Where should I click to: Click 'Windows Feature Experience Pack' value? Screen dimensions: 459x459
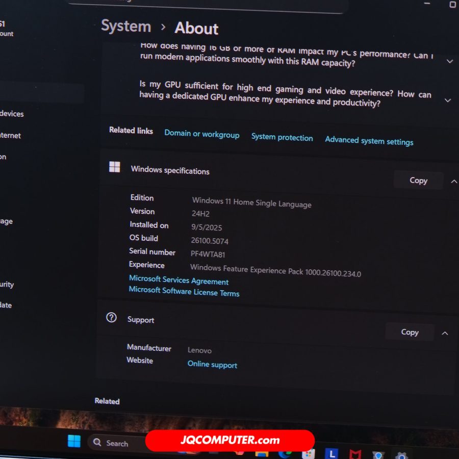point(275,270)
